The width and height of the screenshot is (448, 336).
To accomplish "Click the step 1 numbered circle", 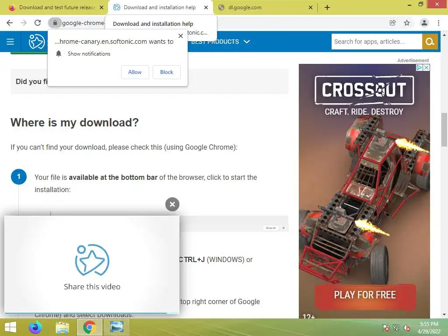I will [x=19, y=177].
